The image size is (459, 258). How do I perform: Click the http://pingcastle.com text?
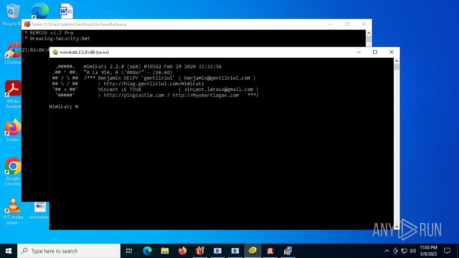point(134,95)
